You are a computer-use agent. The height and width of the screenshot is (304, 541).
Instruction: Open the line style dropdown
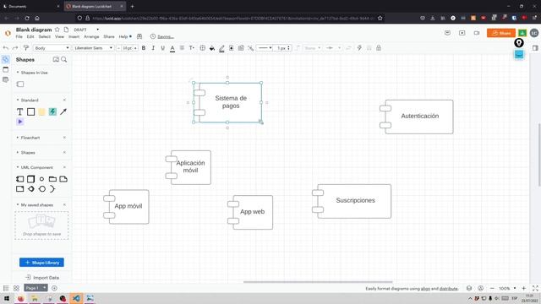click(265, 48)
